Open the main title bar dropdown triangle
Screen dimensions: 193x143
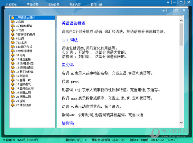pyautogui.click(x=168, y=2)
